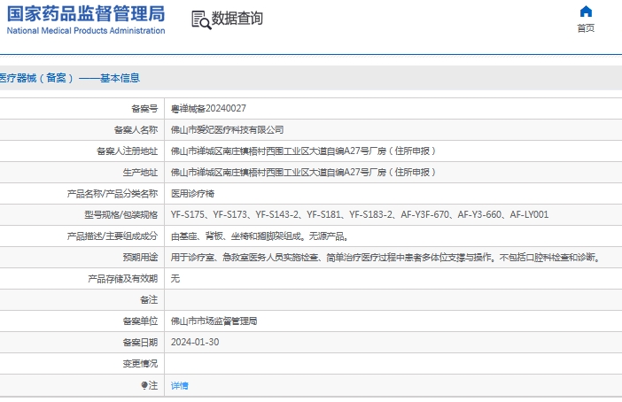Click the 型号规格/包装规格 label
Screen dimensions: 622x402
[x=121, y=215]
